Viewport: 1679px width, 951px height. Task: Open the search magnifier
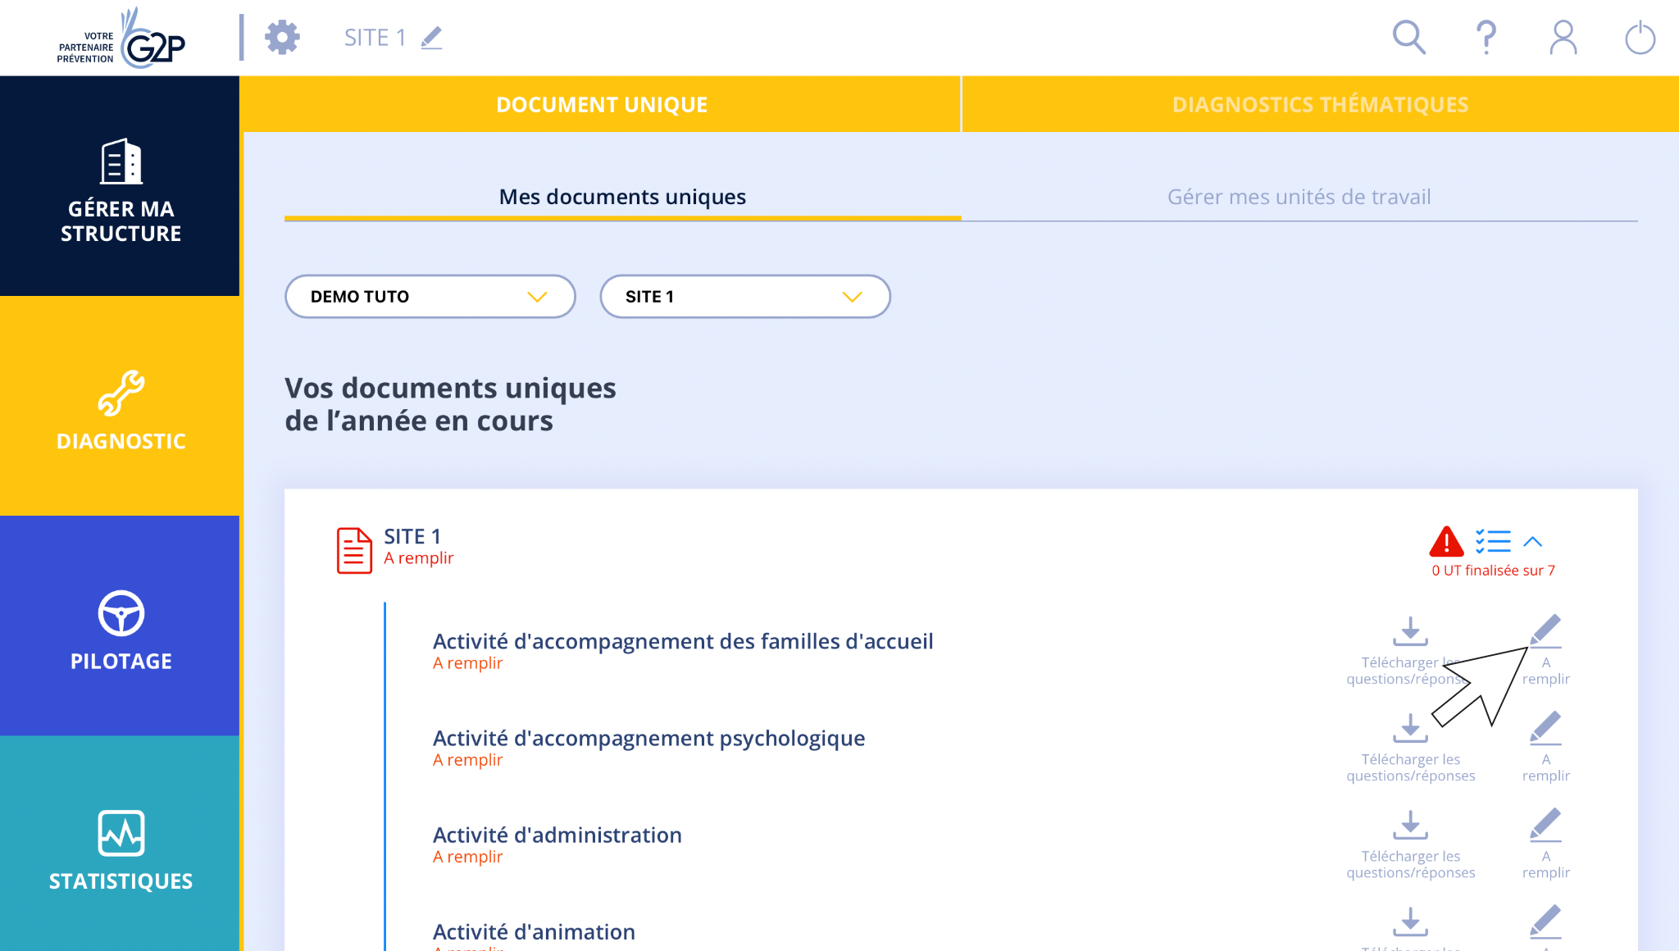(x=1408, y=37)
